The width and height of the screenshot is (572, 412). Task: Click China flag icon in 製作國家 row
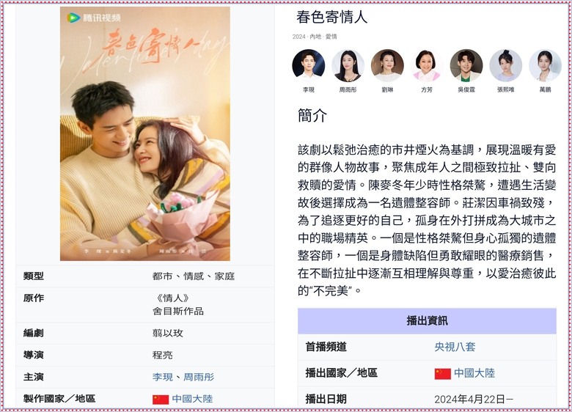point(161,400)
